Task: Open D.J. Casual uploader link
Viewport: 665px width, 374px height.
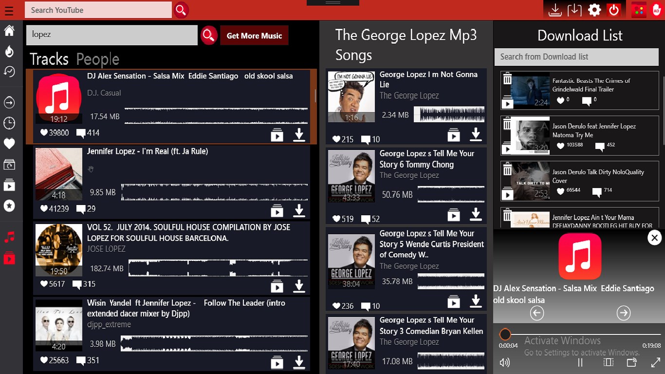Action: [x=104, y=93]
